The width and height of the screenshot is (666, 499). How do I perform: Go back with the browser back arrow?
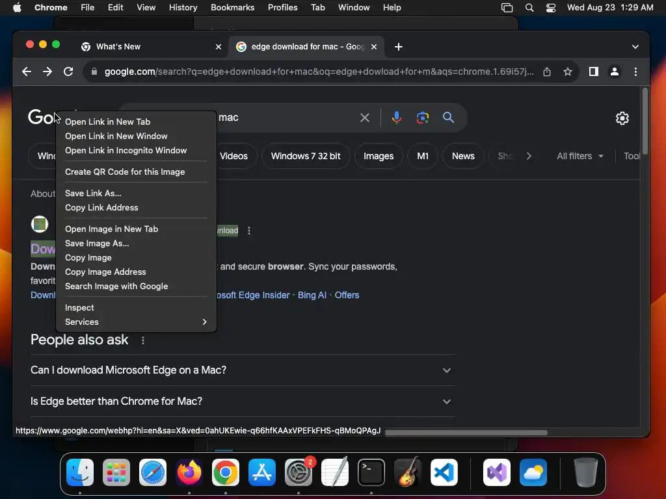[x=26, y=71]
